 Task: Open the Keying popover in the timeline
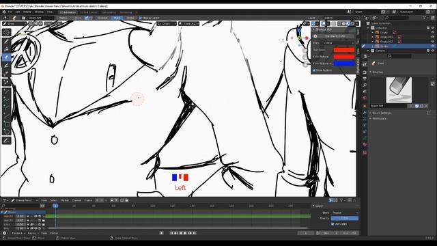pos(33,233)
